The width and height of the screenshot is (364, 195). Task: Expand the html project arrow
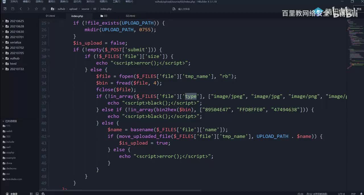pos(3,64)
